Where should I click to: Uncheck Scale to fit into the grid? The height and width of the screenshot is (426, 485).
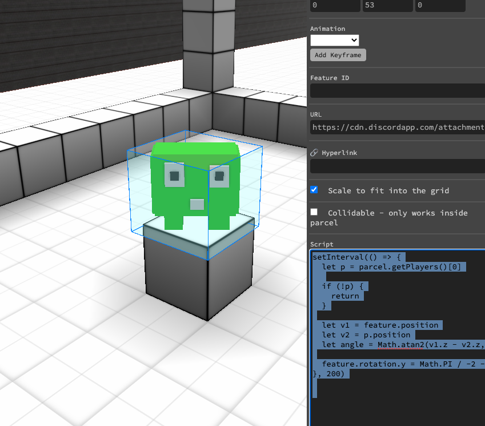pos(314,190)
